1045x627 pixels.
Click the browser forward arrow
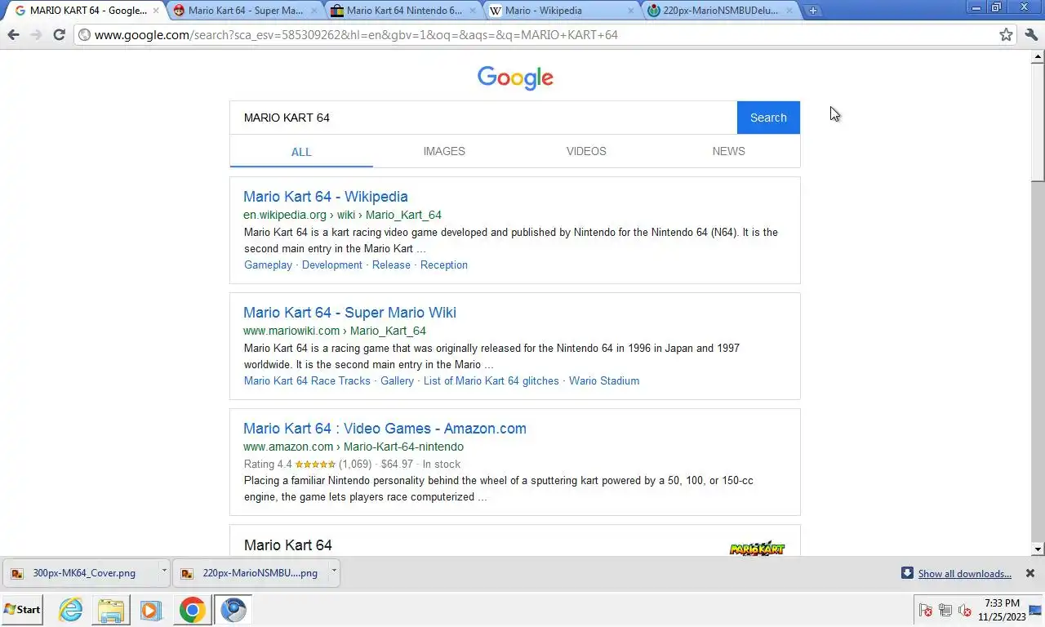point(36,34)
